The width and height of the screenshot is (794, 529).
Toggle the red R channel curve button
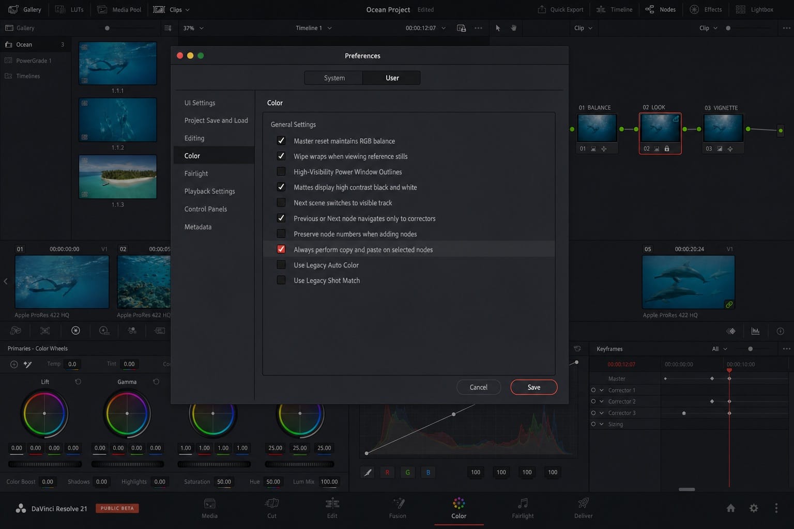(387, 472)
